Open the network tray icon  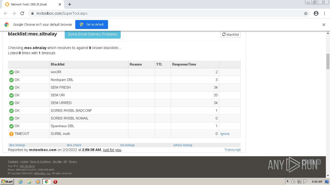click(x=299, y=182)
